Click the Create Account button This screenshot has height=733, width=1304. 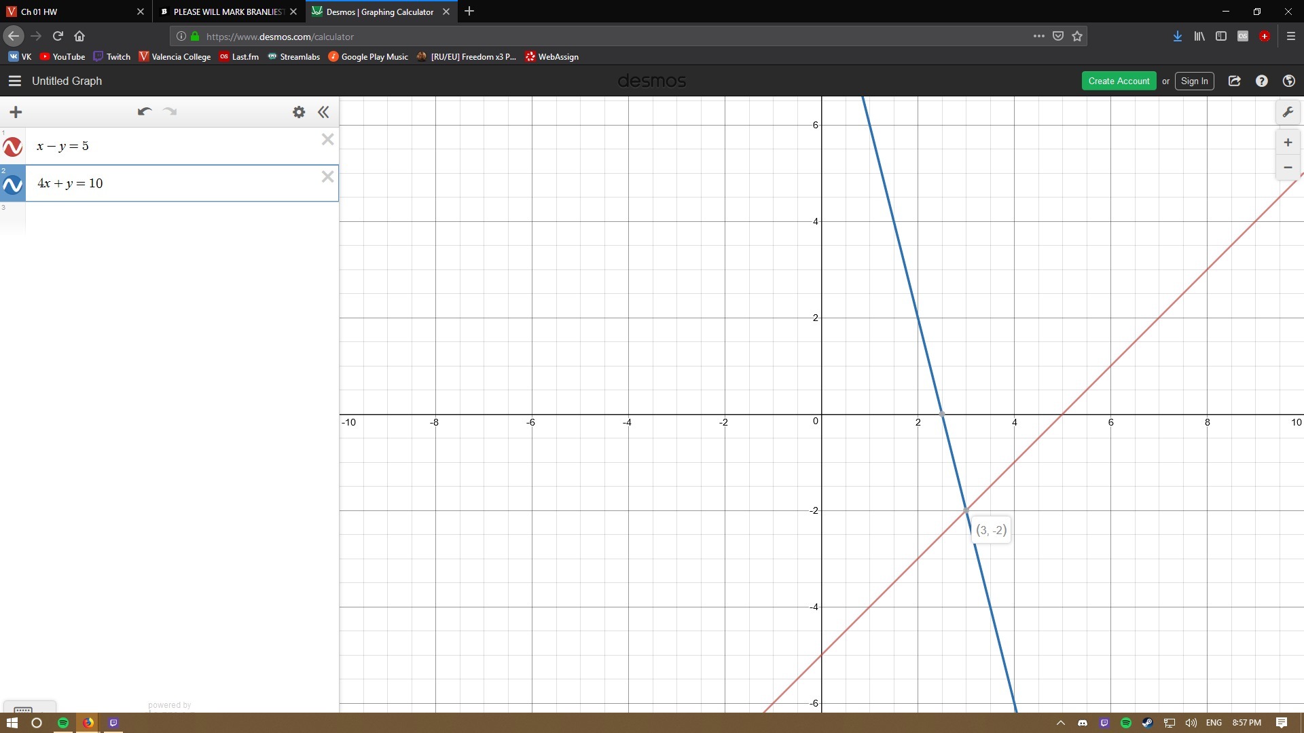tap(1118, 81)
